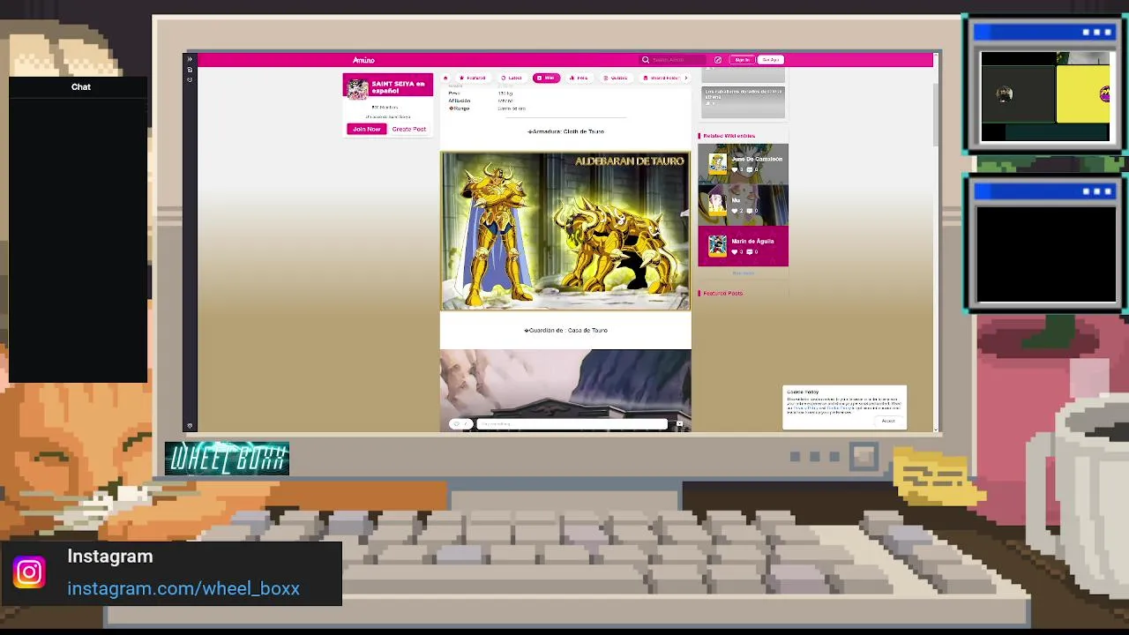Viewport: 1129px width, 635px height.
Task: Switch to the Featured tab
Action: pyautogui.click(x=473, y=78)
